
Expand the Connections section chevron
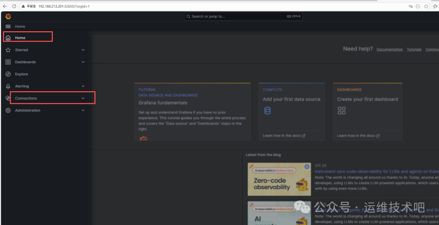[83, 98]
